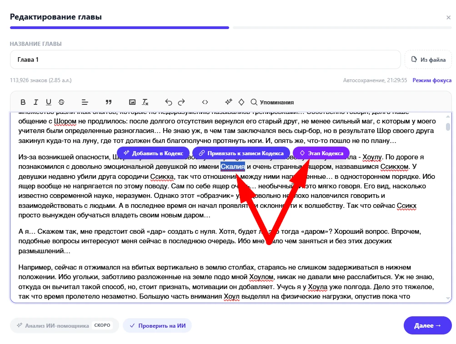Viewport: 456px width, 344px height.
Task: Underline the selected text
Action: [49, 102]
